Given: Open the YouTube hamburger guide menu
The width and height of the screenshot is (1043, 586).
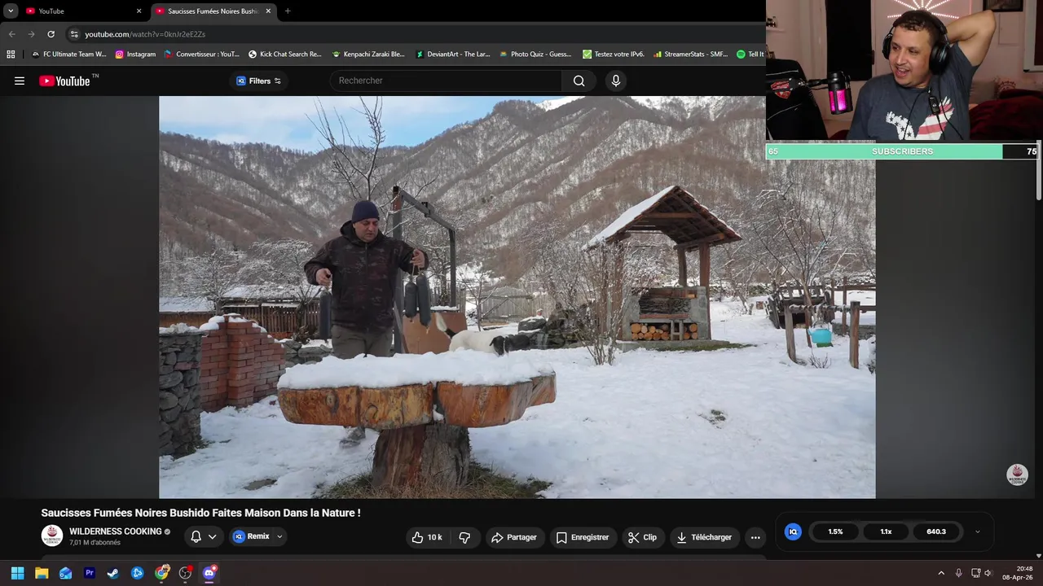Looking at the screenshot, I should (x=20, y=81).
